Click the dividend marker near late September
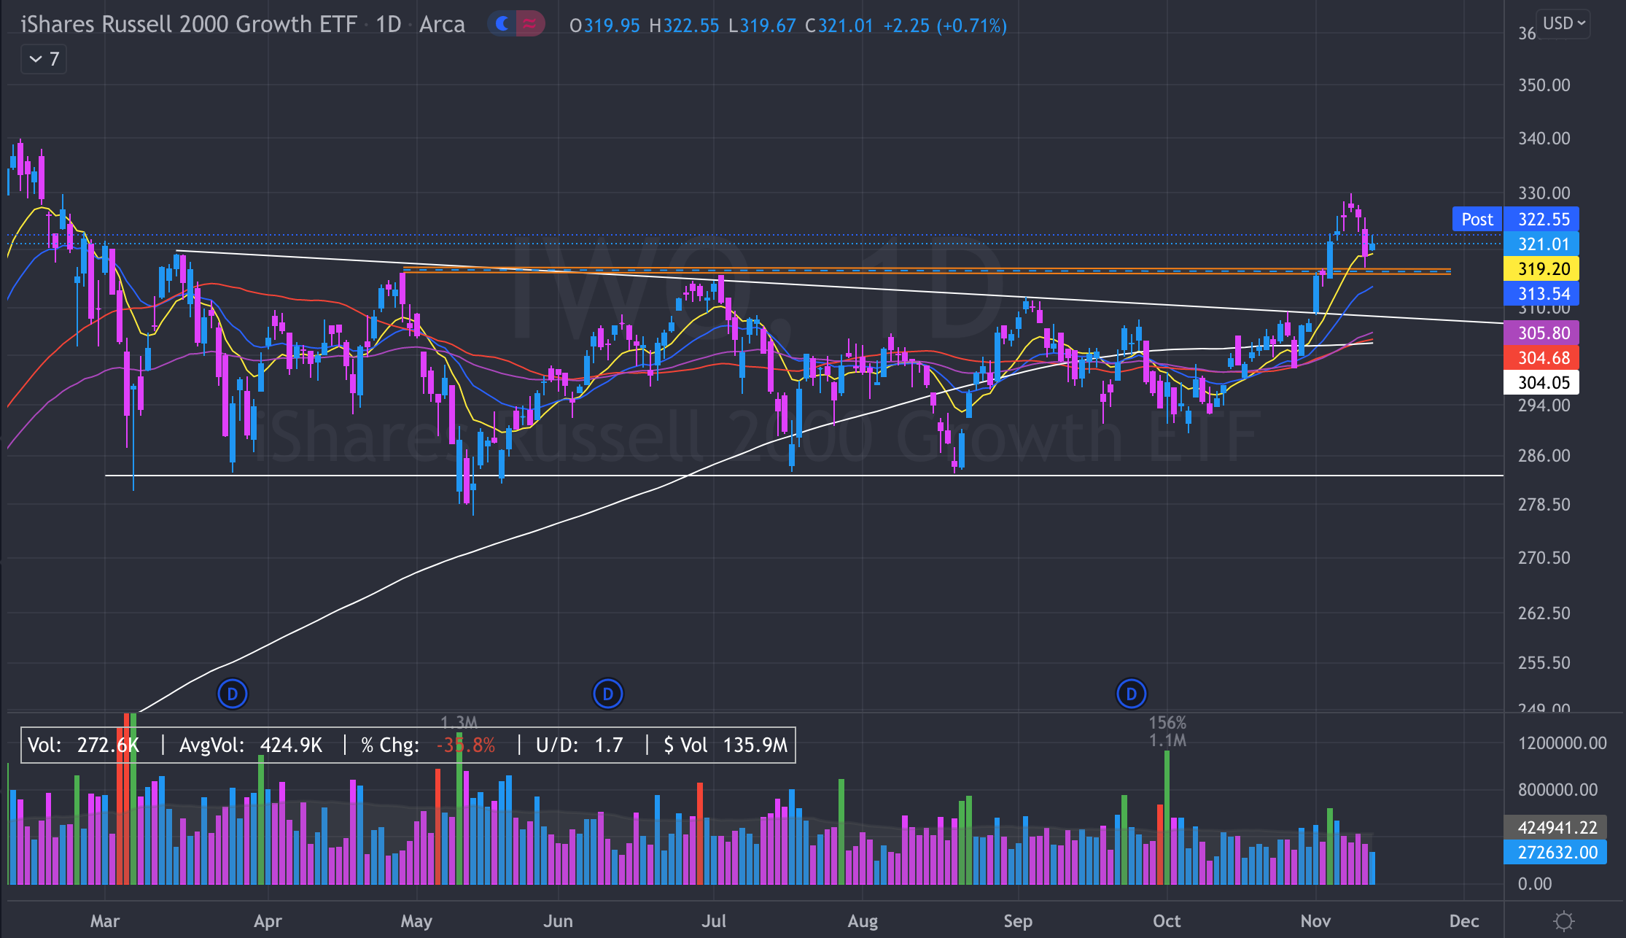This screenshot has height=938, width=1626. [x=1131, y=694]
